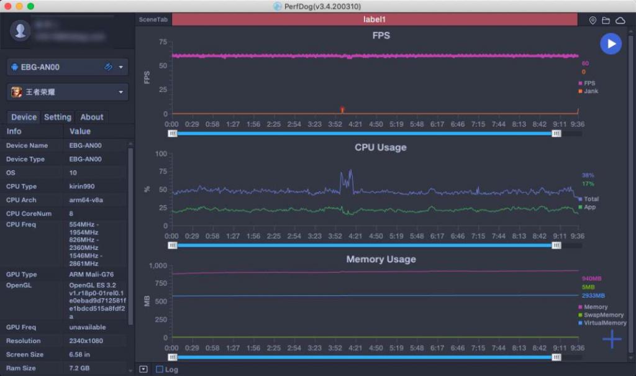Toggle Memory series in legend
This screenshot has width=636, height=376.
click(x=593, y=307)
